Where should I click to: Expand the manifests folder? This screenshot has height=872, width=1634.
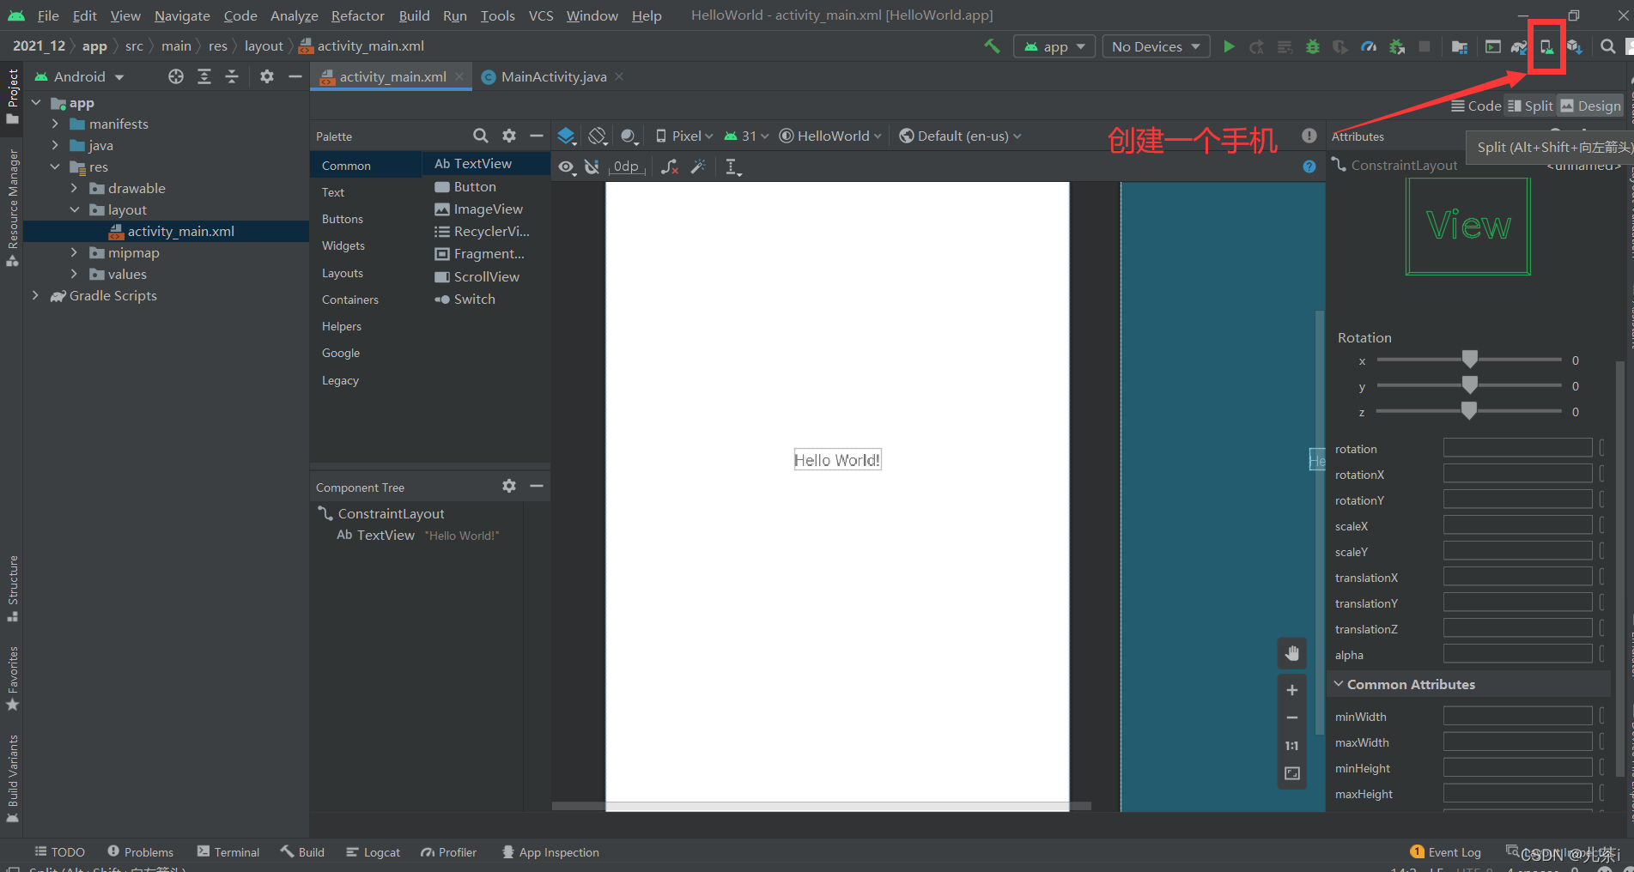coord(55,124)
